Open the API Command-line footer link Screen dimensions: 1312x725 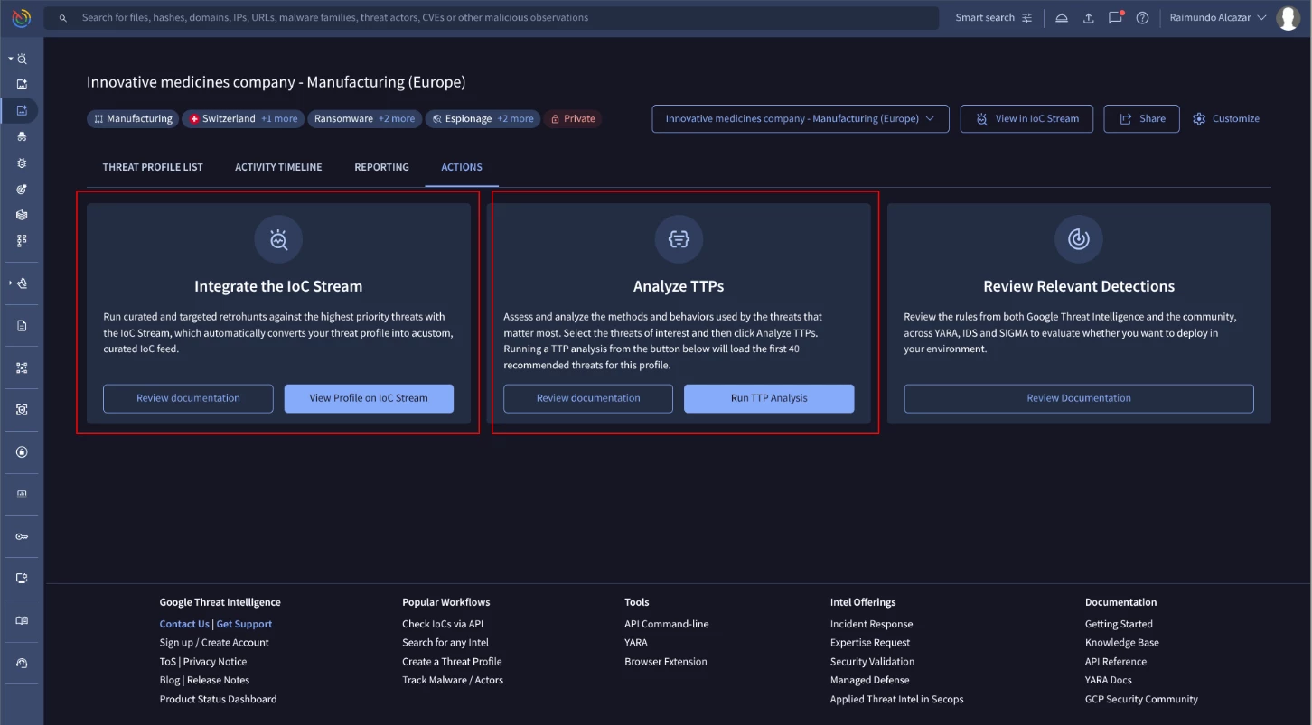[666, 624]
